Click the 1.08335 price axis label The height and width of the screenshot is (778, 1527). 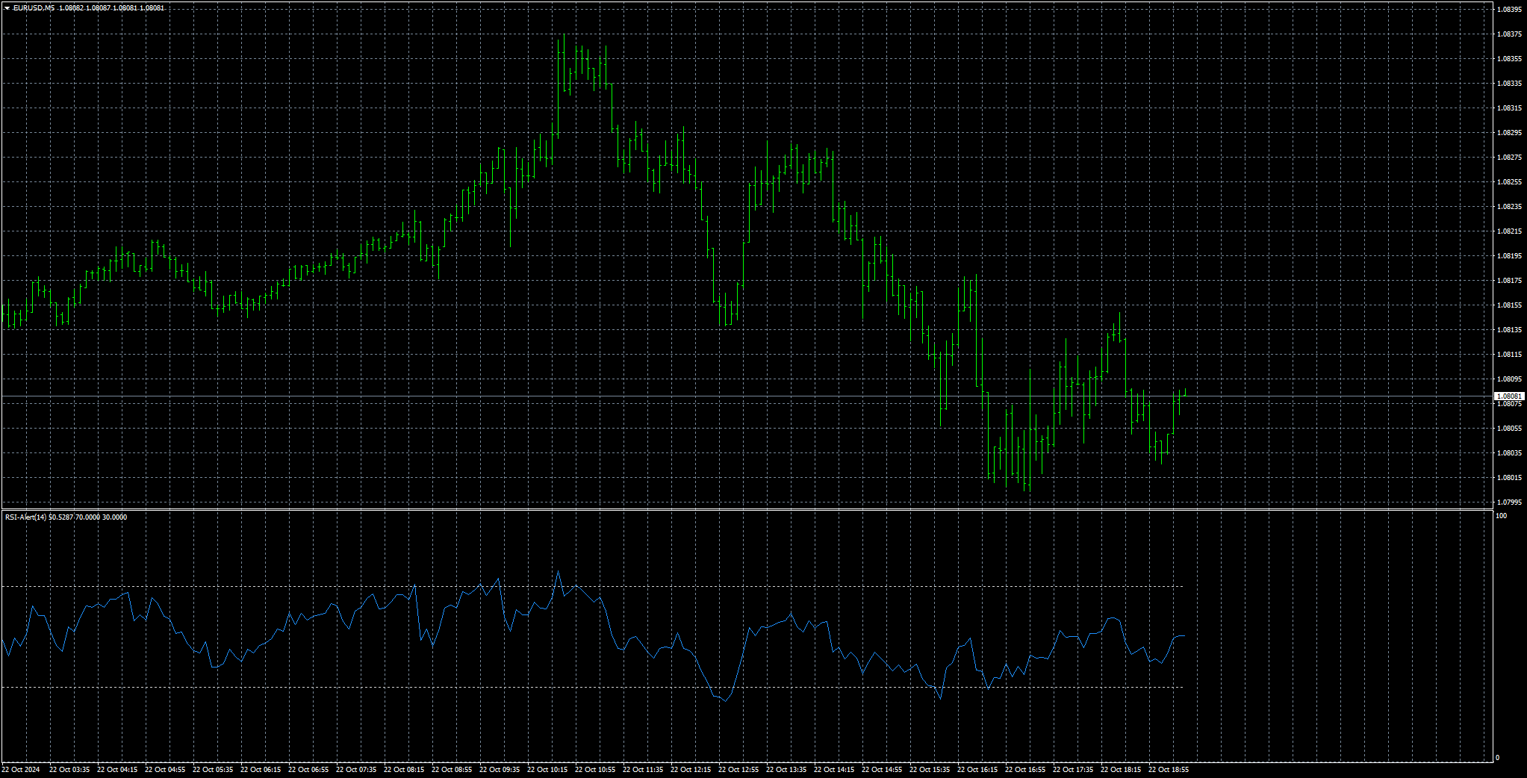(x=1510, y=84)
